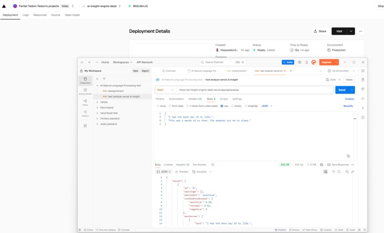Open the response Test Results tab

(x=199, y=165)
